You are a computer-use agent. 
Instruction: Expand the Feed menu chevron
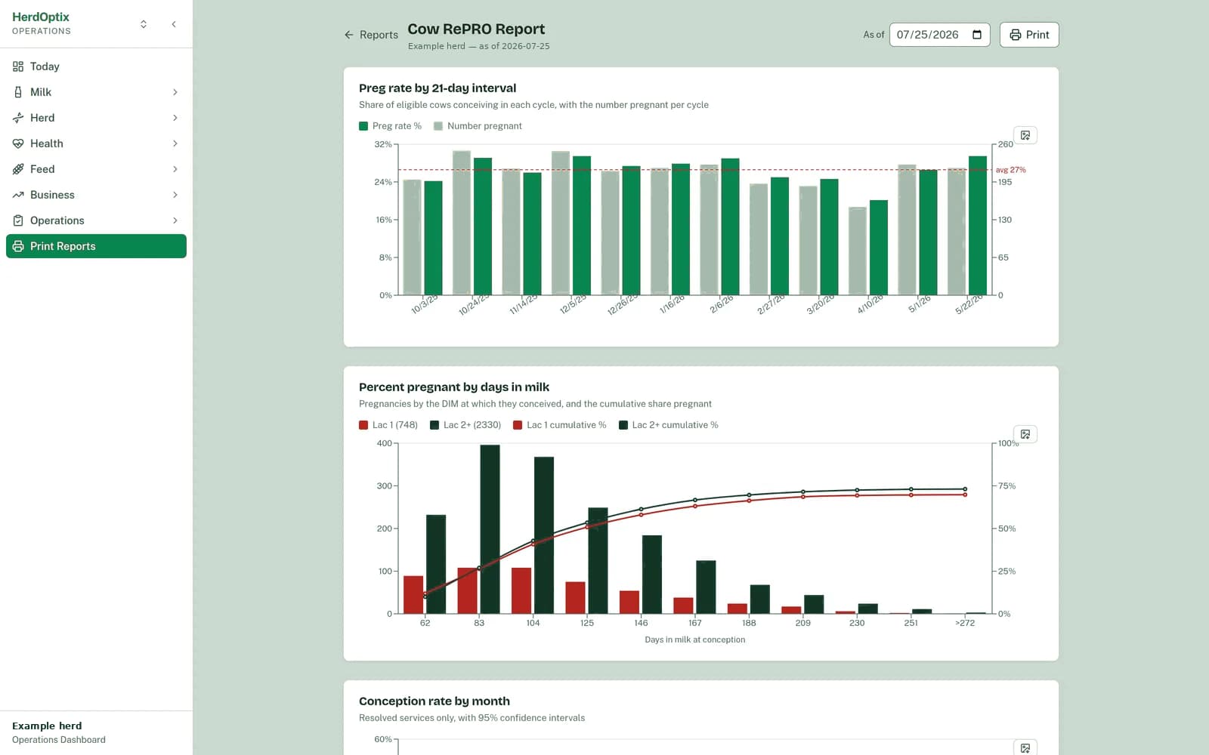[x=175, y=169]
